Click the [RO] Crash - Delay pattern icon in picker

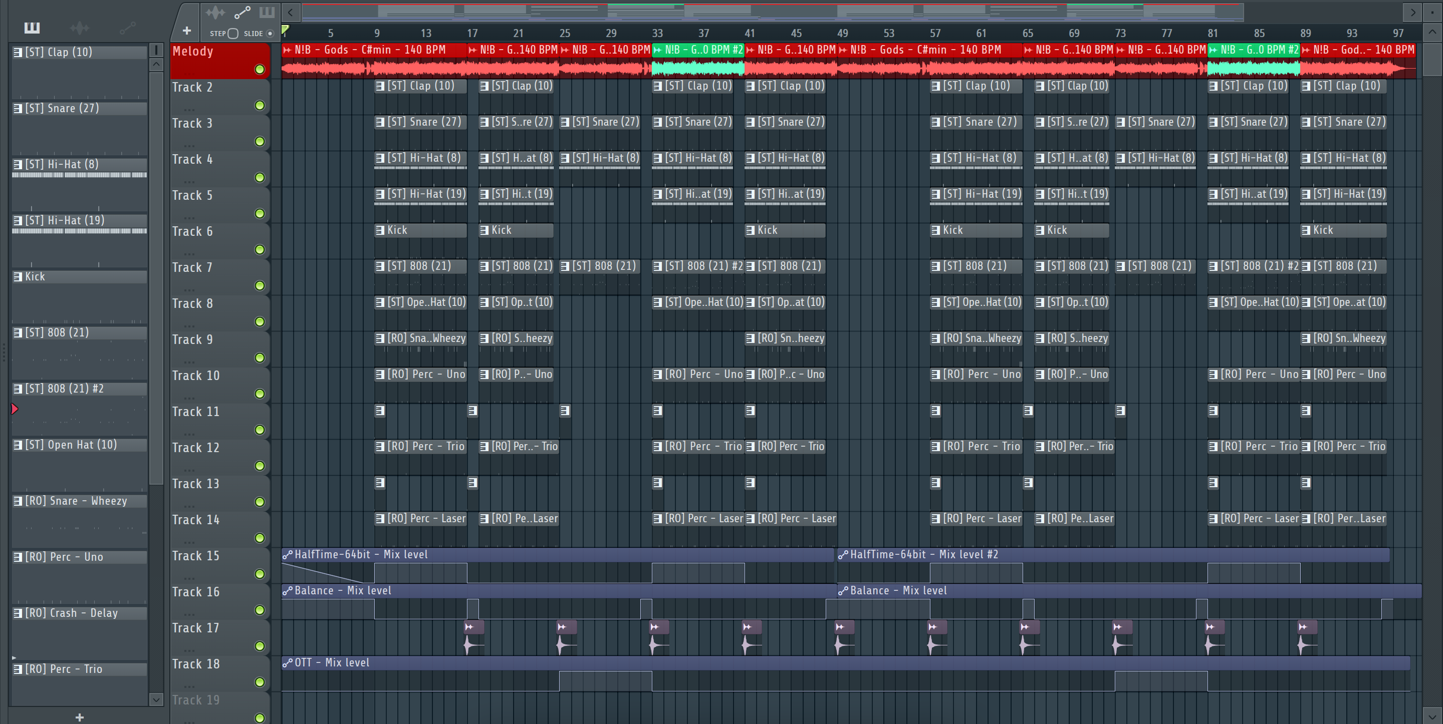(x=18, y=613)
